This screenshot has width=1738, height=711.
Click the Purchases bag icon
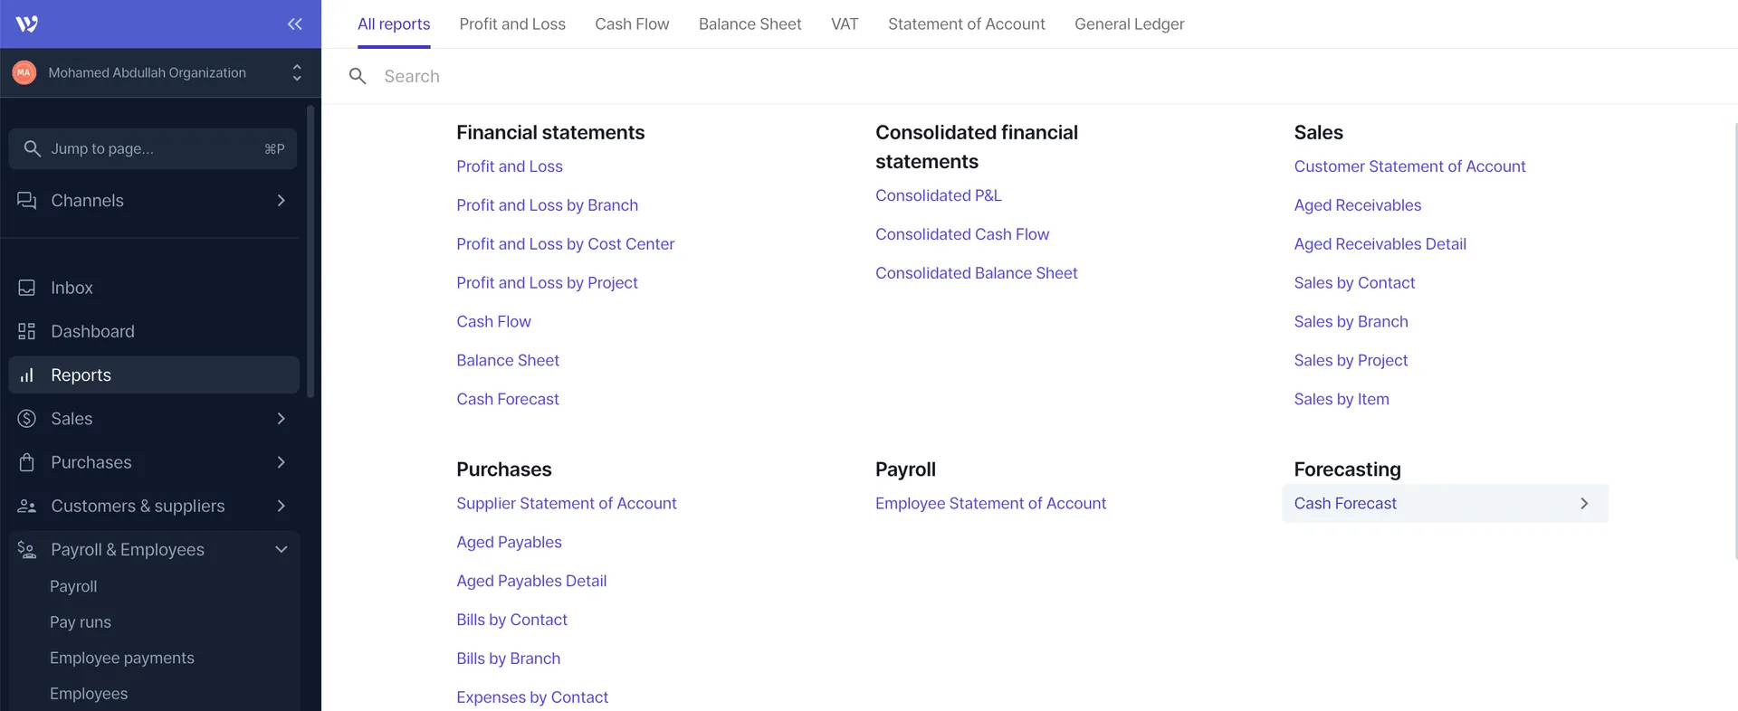point(26,462)
